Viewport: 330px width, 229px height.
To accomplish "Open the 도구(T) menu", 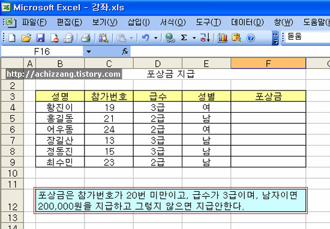I will pyautogui.click(x=208, y=22).
